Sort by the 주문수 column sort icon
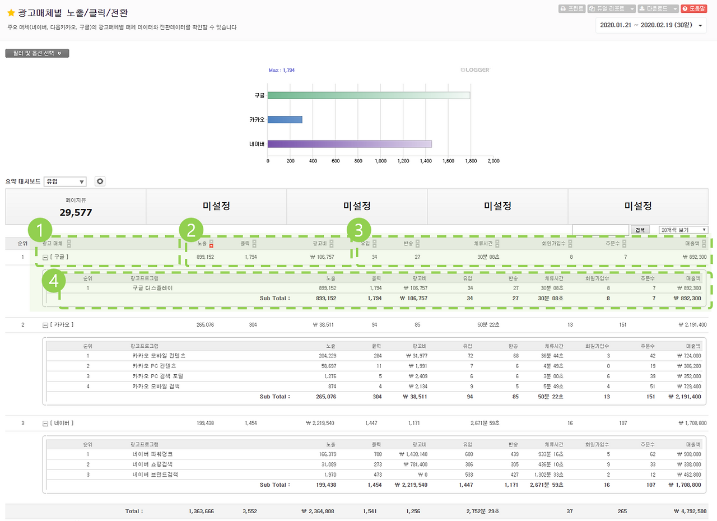Image resolution: width=717 pixels, height=521 pixels. coord(624,244)
